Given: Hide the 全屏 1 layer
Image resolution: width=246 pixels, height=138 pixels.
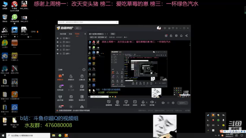Looking at the screenshot, I should [58, 53].
